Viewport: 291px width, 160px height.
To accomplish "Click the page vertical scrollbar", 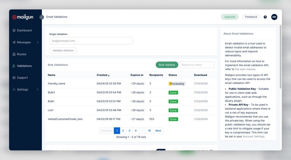I will 280,57.
